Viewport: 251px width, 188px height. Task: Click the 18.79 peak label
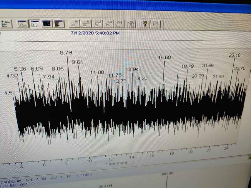coord(188,66)
